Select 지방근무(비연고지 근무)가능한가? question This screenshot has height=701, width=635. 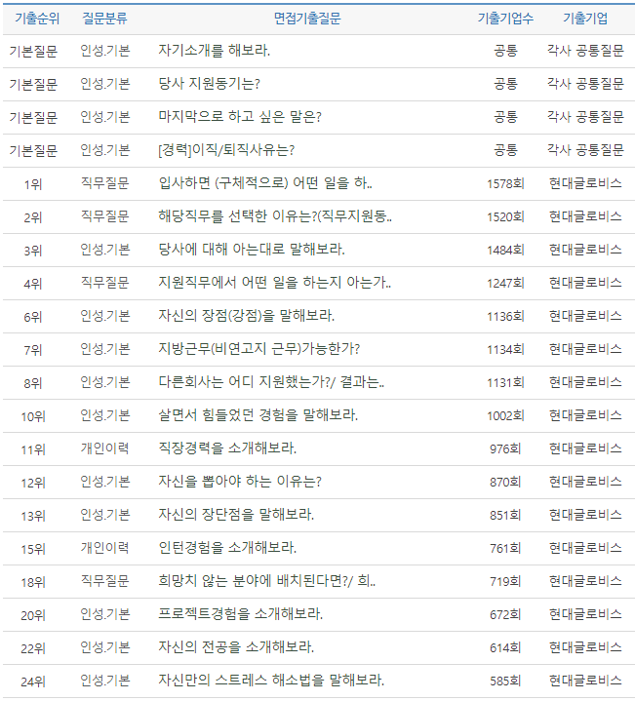point(258,349)
